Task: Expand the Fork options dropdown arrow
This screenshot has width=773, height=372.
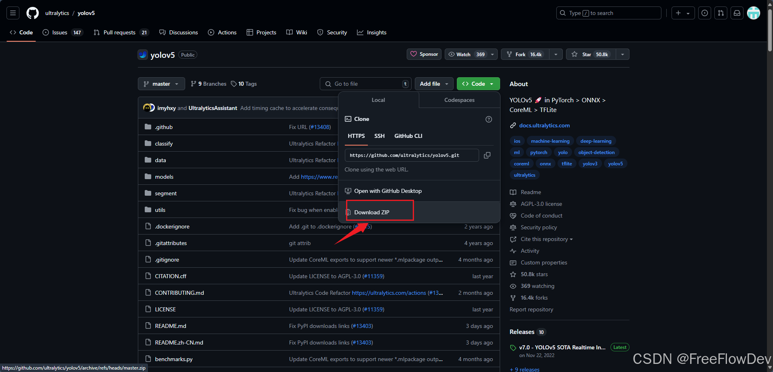Action: coord(556,54)
